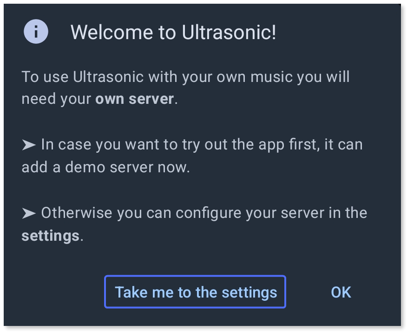The height and width of the screenshot is (332, 407).
Task: Click the dark dialog background surface
Action: (x=203, y=256)
